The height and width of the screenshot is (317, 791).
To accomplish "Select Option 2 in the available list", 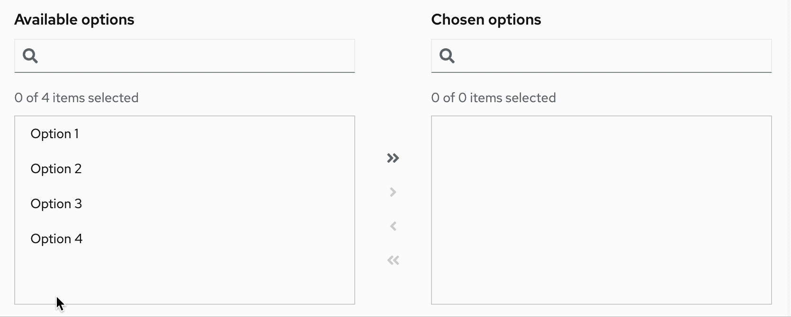I will [x=56, y=169].
